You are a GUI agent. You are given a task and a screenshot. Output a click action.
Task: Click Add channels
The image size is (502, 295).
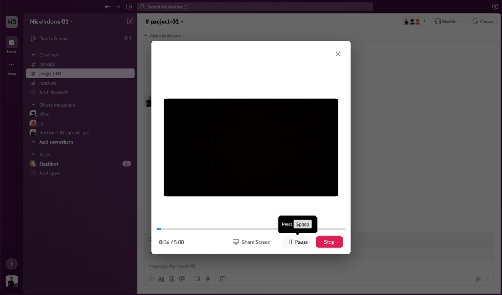(80, 92)
